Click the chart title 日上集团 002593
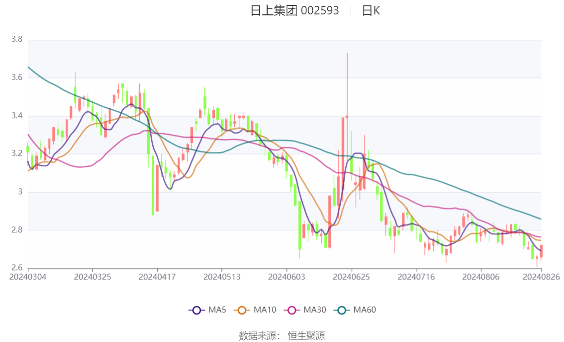564x342 pixels. [294, 10]
